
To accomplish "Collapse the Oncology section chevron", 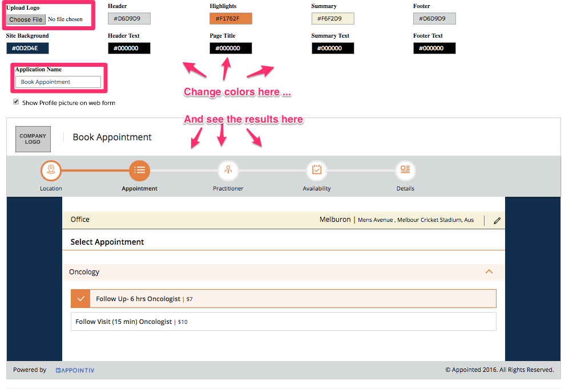I will [x=489, y=272].
